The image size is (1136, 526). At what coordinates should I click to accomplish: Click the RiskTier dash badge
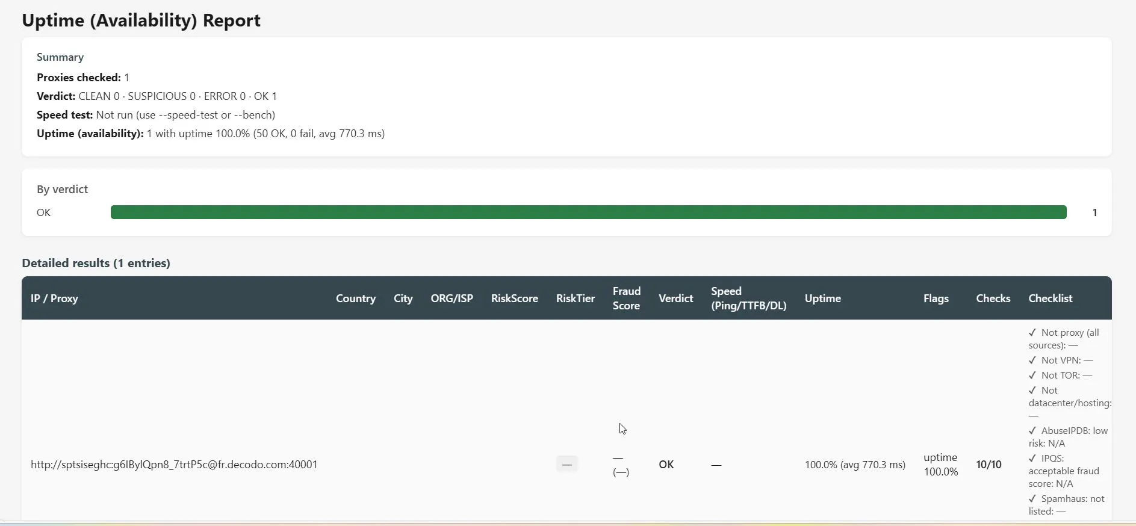tap(567, 464)
